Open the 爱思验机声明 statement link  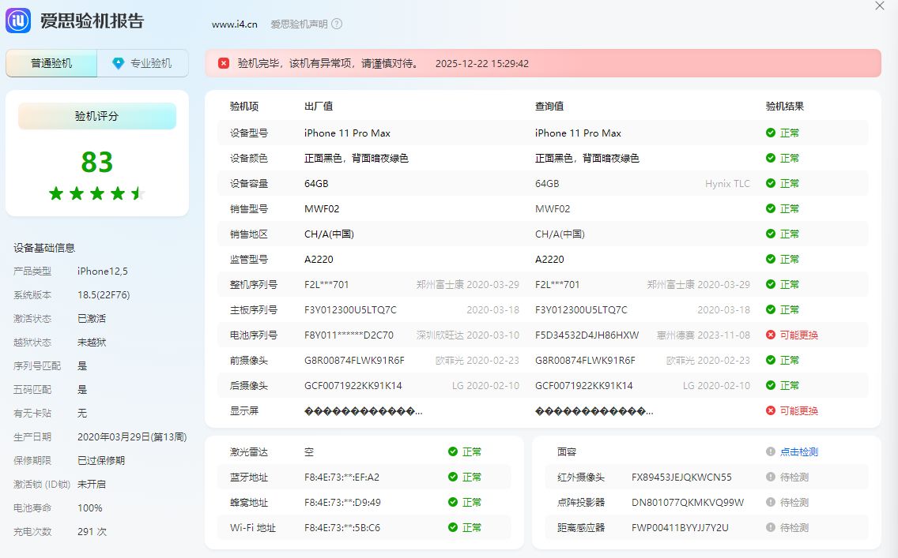tap(299, 24)
